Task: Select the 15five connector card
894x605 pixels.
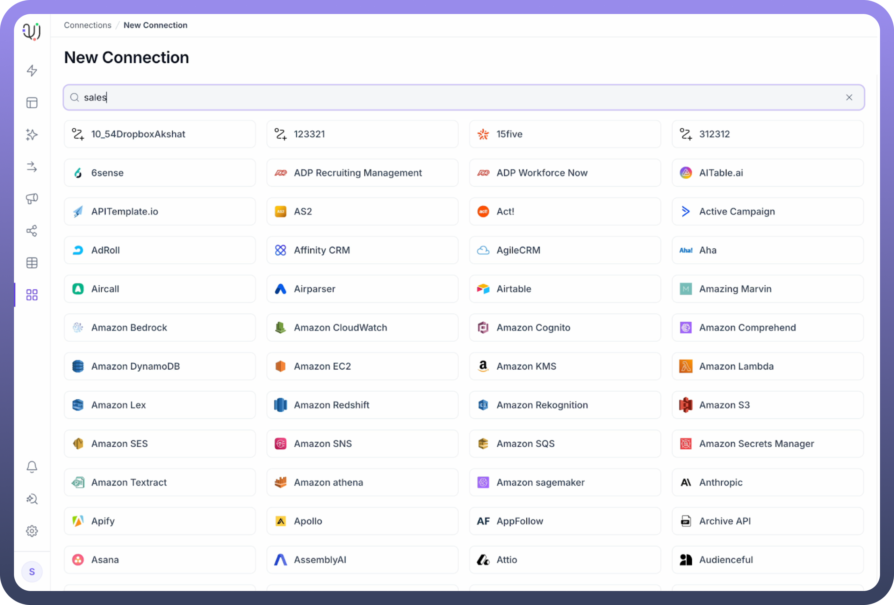Action: (565, 134)
